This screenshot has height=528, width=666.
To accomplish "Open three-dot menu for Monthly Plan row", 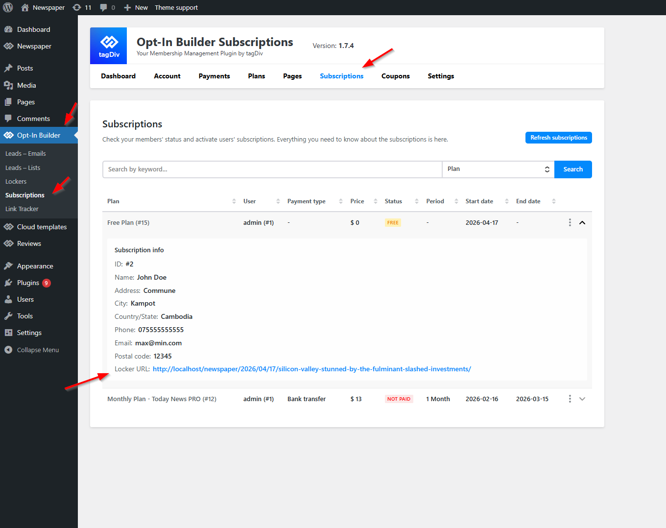I will [570, 399].
